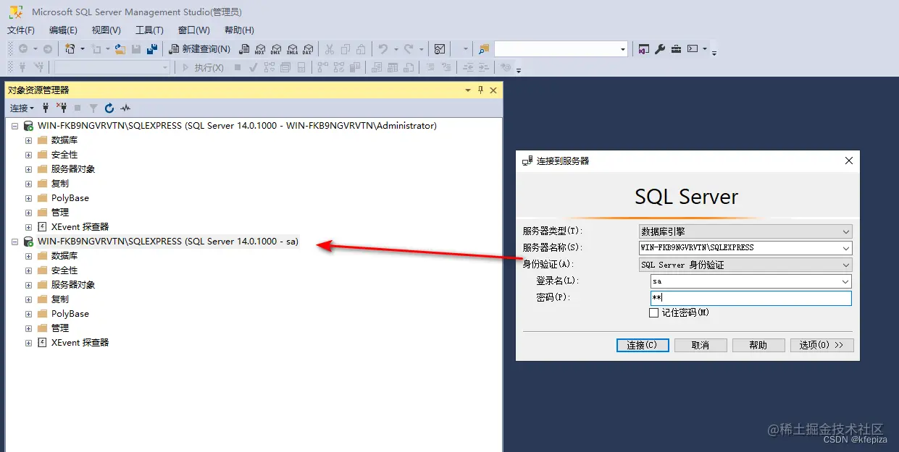The image size is (899, 452).
Task: Open the 工具(T) menu
Action: tap(149, 30)
